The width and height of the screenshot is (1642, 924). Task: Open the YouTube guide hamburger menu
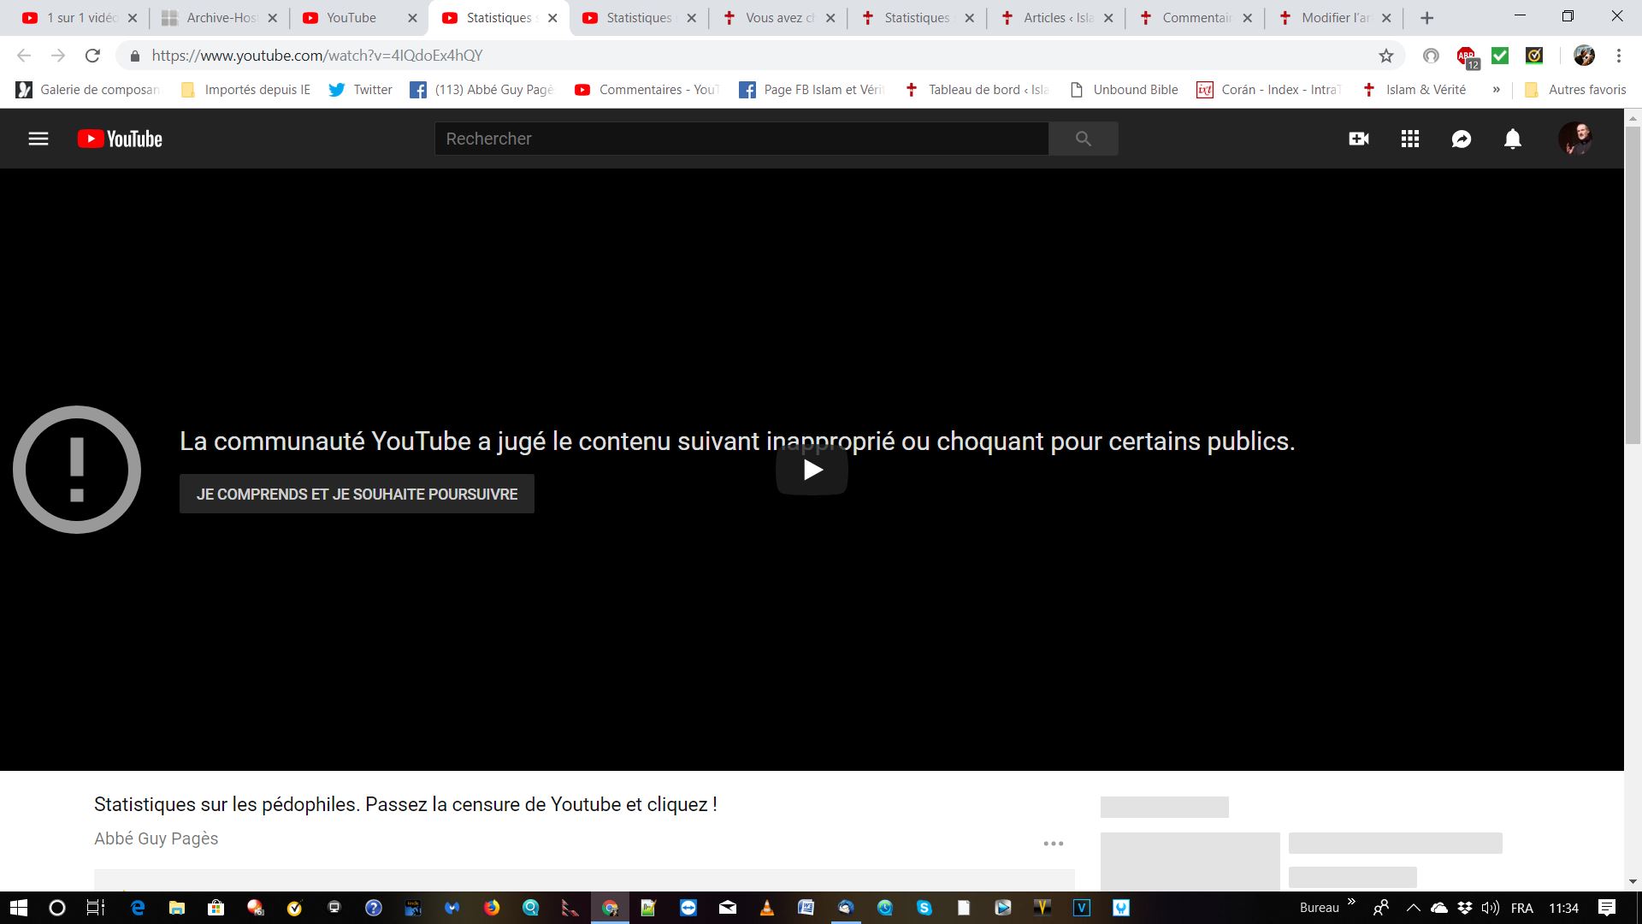[x=38, y=139]
